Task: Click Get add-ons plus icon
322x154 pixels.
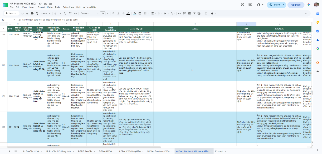Action: [x=318, y=72]
